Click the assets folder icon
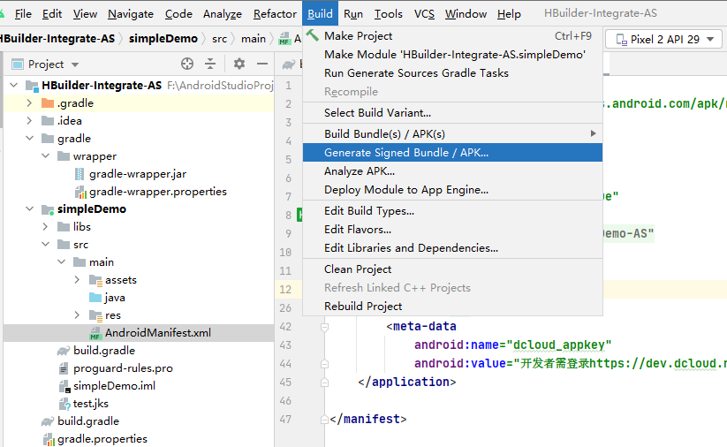This screenshot has width=727, height=447. click(95, 280)
